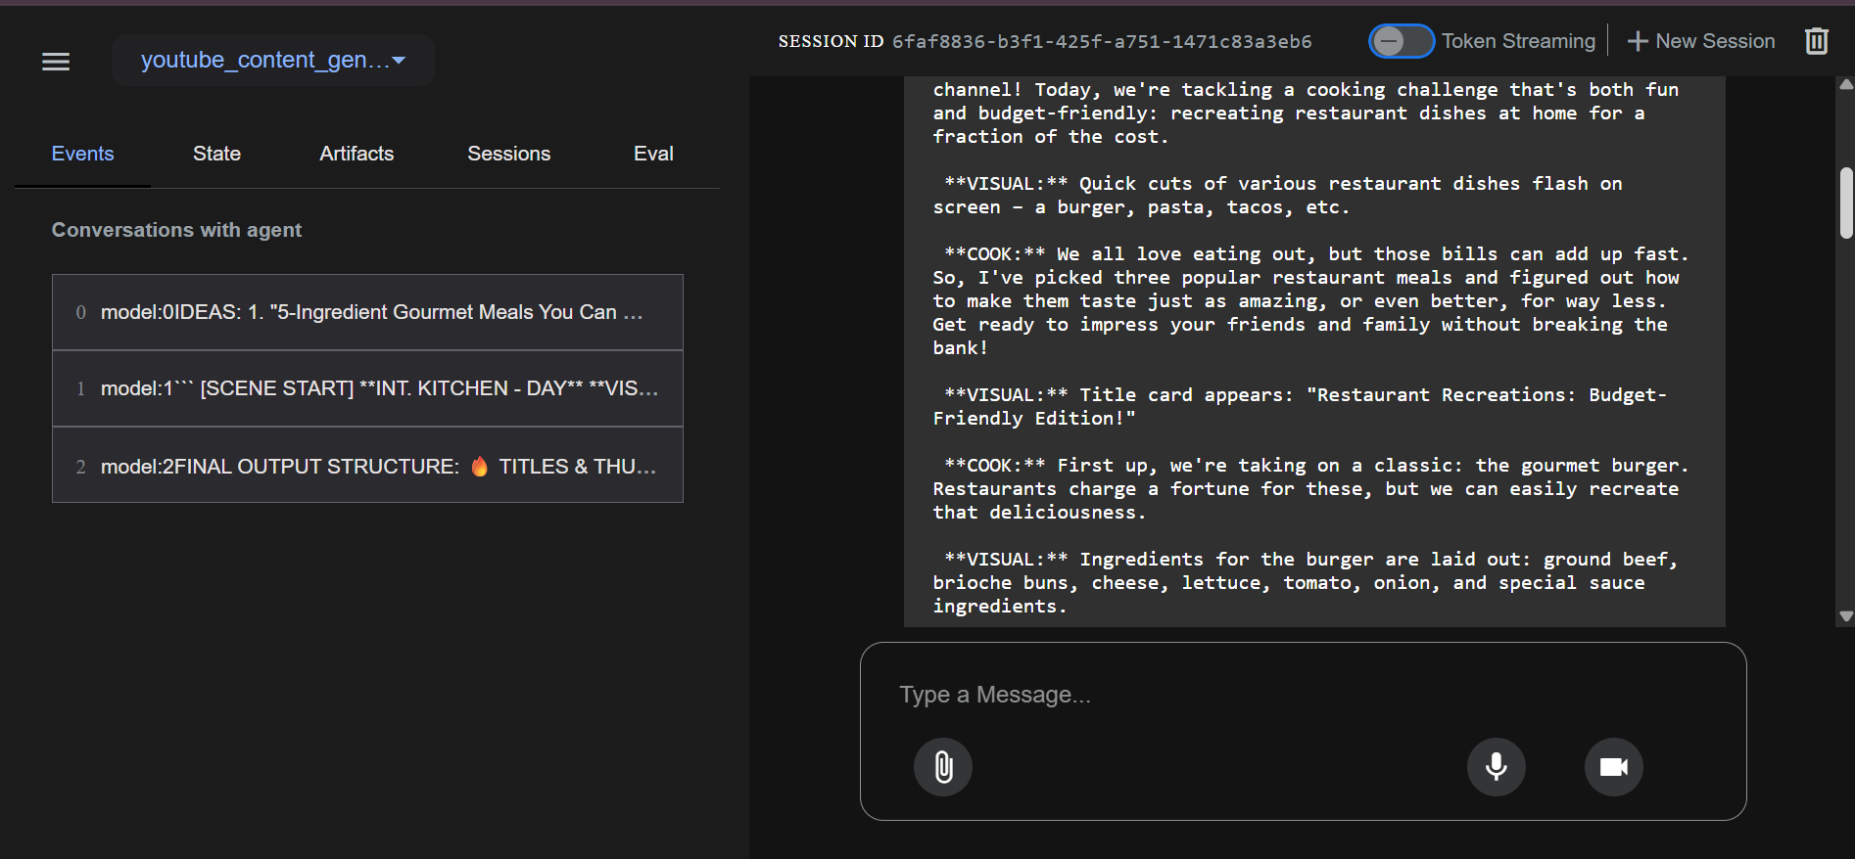Image resolution: width=1855 pixels, height=859 pixels.
Task: Select event 2 FINAL OUTPUT STRUCTURE row
Action: point(367,466)
